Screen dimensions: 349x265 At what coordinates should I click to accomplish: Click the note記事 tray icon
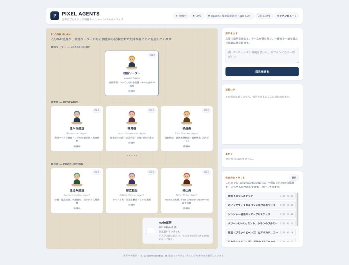pyautogui.click(x=151, y=231)
